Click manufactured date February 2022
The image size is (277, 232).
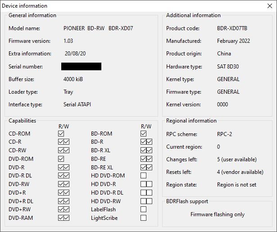(234, 41)
